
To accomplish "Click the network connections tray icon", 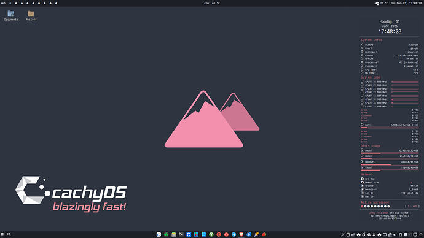I will 390,235.
